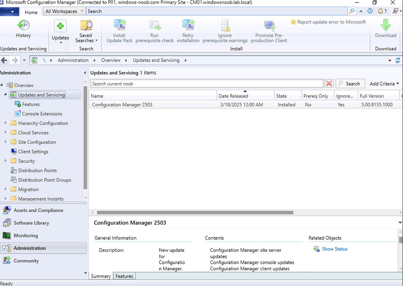This screenshot has width=403, height=286.
Task: Open All Workspaces dropdown
Action: [x=64, y=11]
